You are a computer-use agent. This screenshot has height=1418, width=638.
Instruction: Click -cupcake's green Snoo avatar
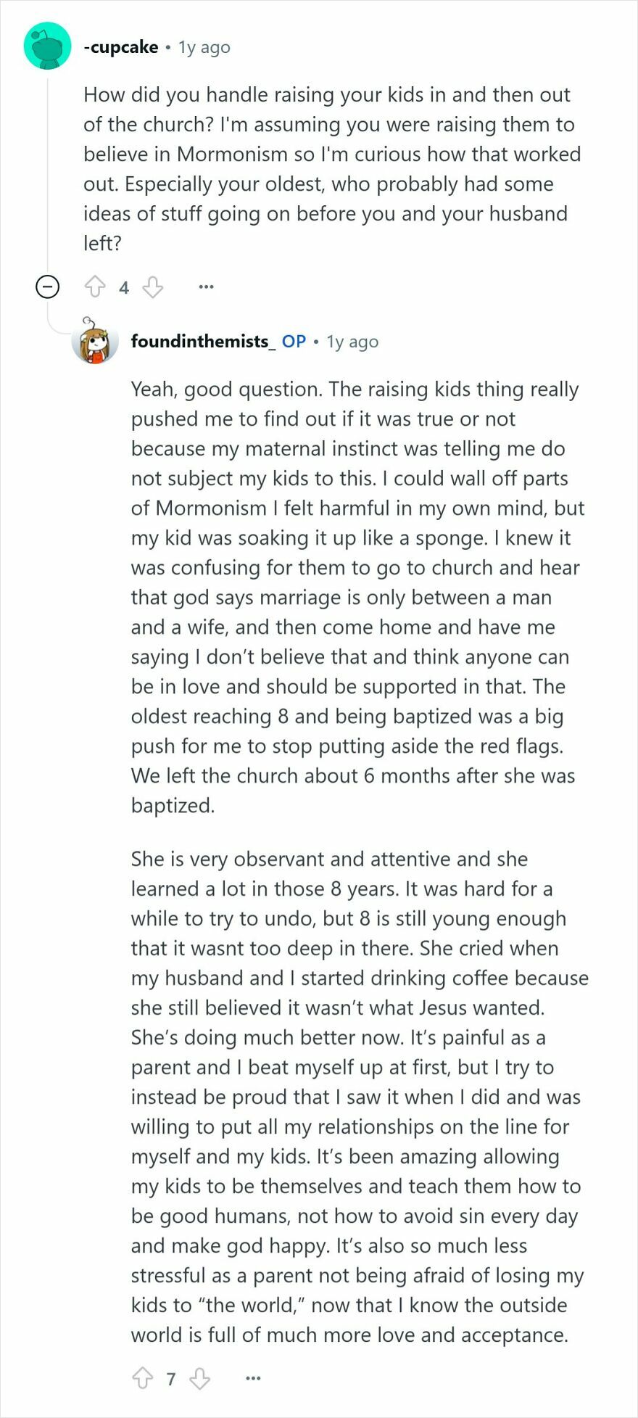click(x=47, y=45)
